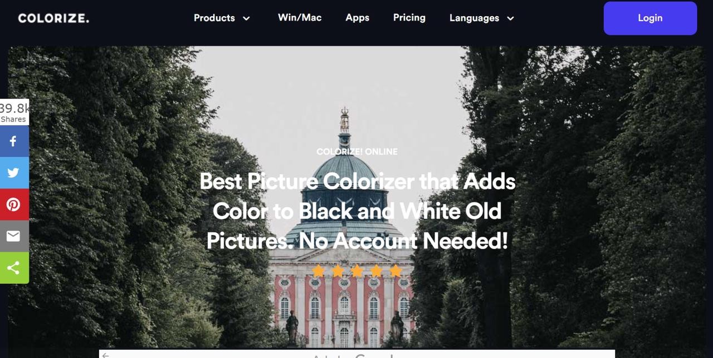The image size is (713, 358).
Task: Select the fifth gold rating star
Action: [x=395, y=271]
